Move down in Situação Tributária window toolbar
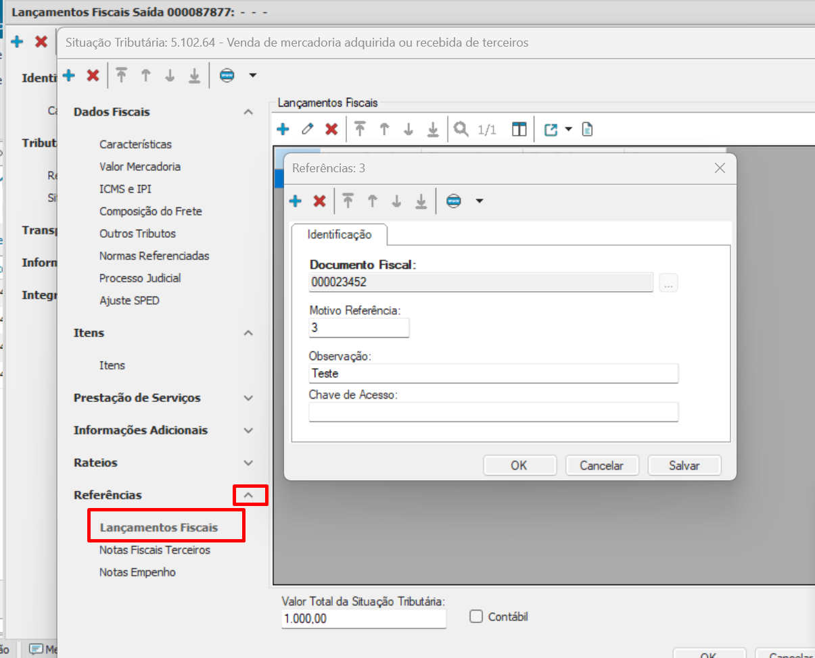This screenshot has height=658, width=815. 170,76
